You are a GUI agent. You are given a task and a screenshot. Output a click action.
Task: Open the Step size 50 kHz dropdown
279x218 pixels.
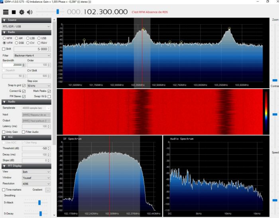coord(39,86)
